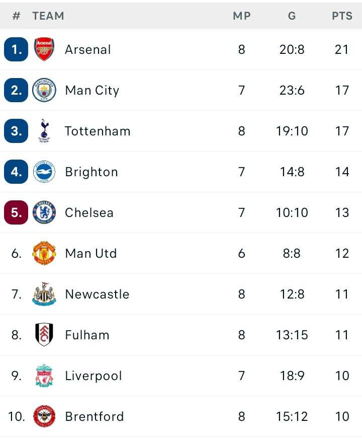Select Brentford's 15:12 goals cell

tap(292, 416)
